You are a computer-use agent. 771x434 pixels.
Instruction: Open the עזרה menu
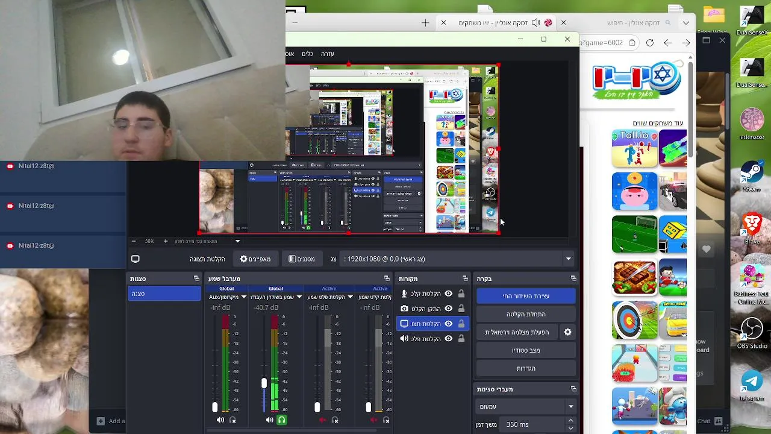click(x=327, y=54)
